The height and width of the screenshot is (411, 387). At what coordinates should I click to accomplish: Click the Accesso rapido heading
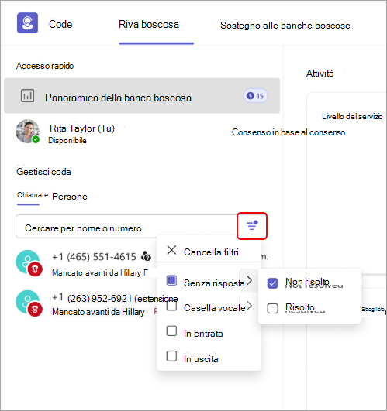45,66
